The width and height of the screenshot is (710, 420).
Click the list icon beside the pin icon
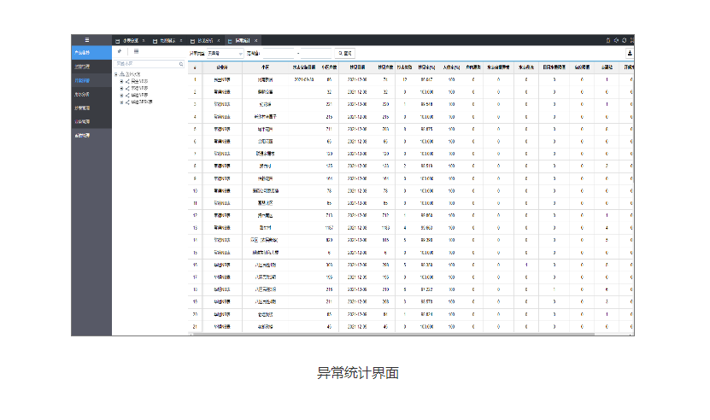coord(136,51)
